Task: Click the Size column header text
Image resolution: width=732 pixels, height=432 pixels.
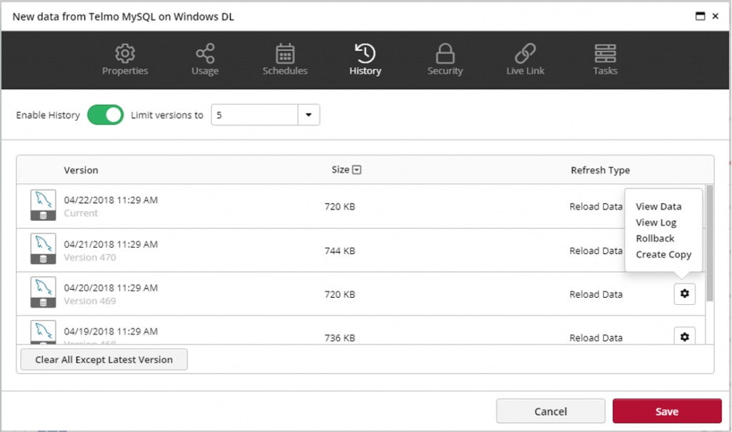Action: click(340, 170)
